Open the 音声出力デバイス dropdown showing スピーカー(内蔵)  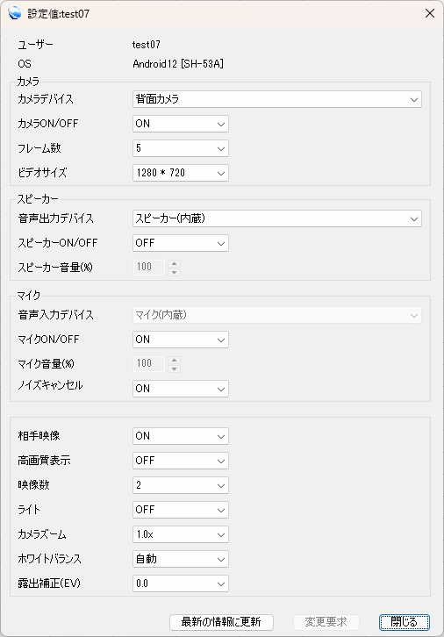tap(277, 219)
